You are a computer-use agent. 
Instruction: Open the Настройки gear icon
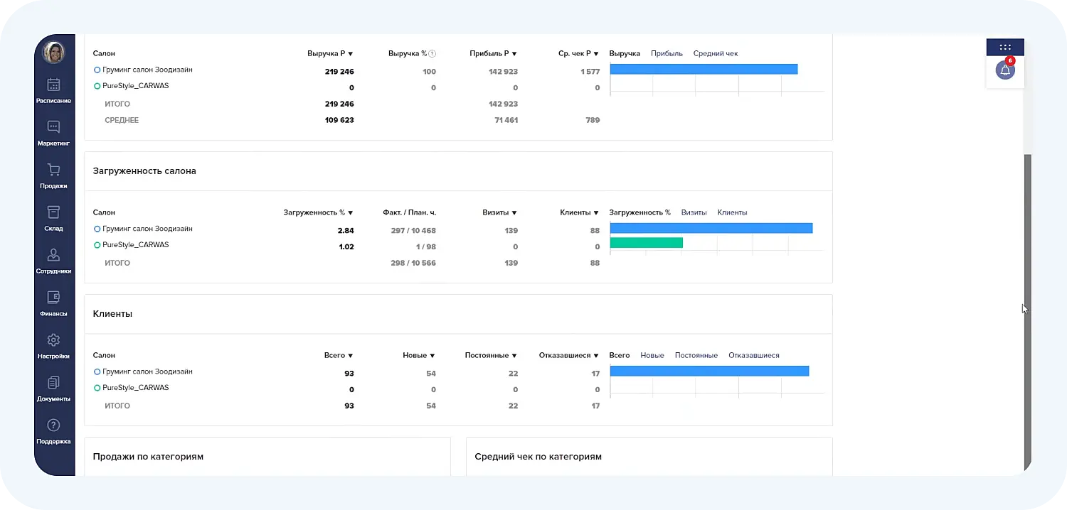tap(54, 341)
